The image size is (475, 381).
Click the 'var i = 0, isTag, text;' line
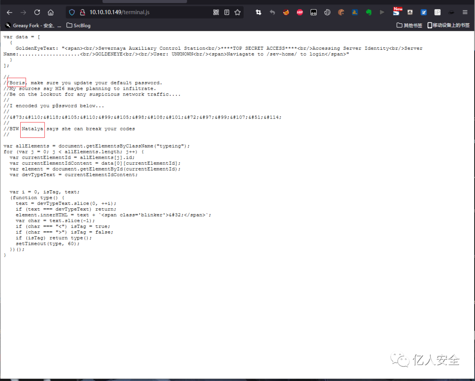tap(44, 192)
